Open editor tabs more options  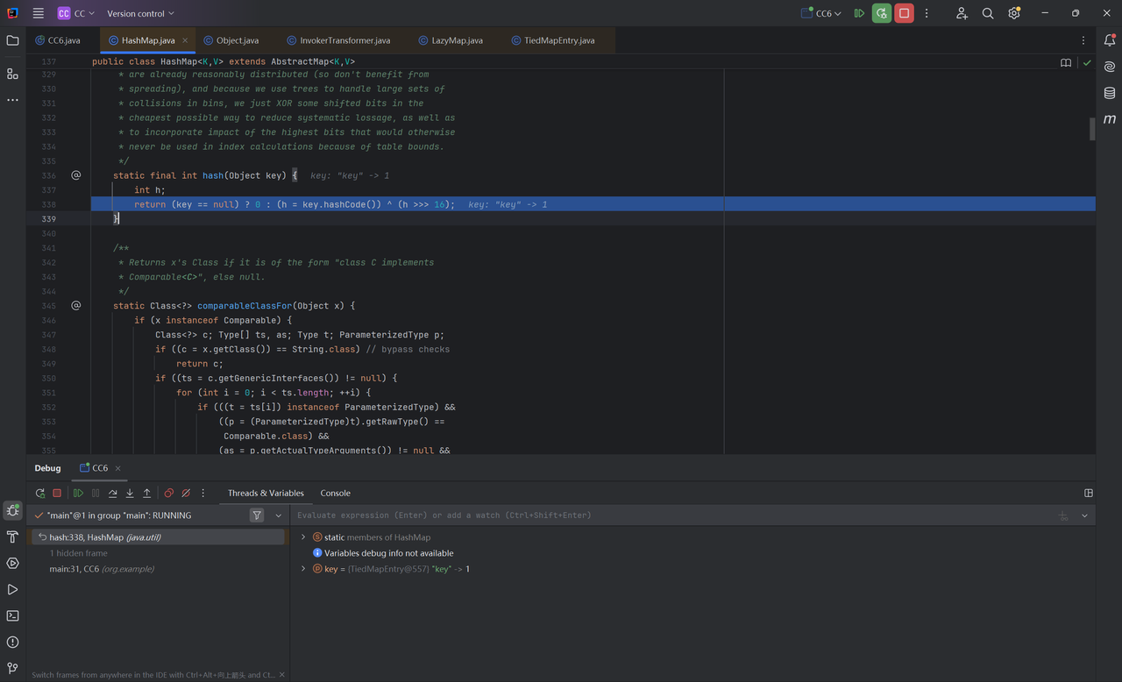tap(1083, 40)
